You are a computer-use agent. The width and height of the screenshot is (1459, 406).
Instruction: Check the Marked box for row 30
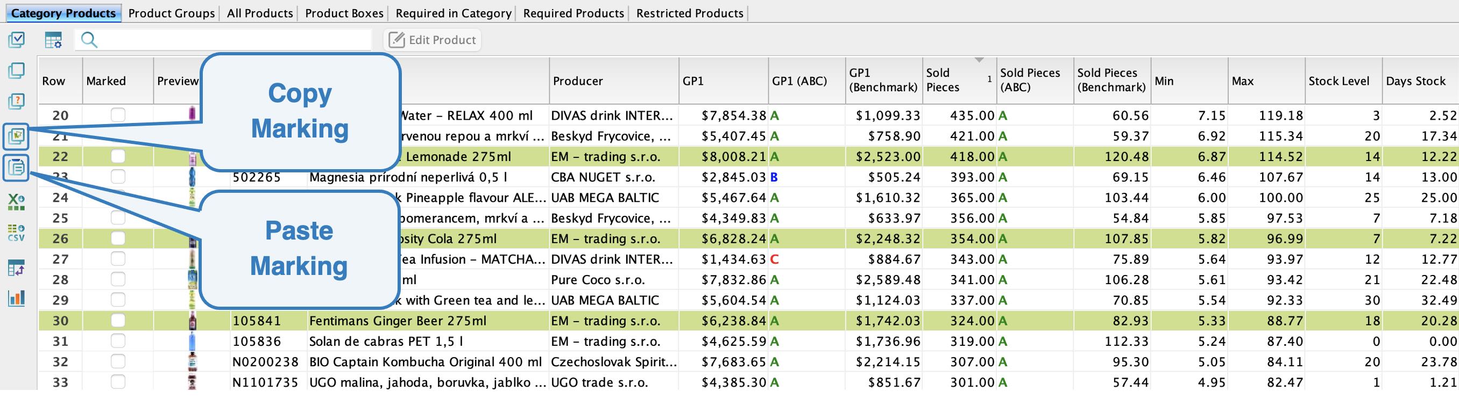[x=118, y=321]
